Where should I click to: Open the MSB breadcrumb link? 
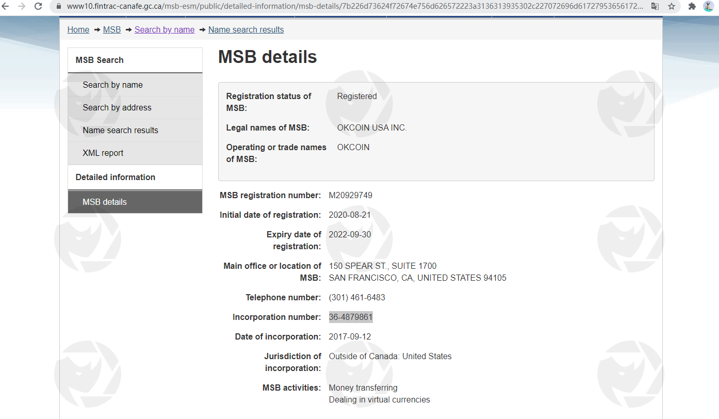(112, 29)
